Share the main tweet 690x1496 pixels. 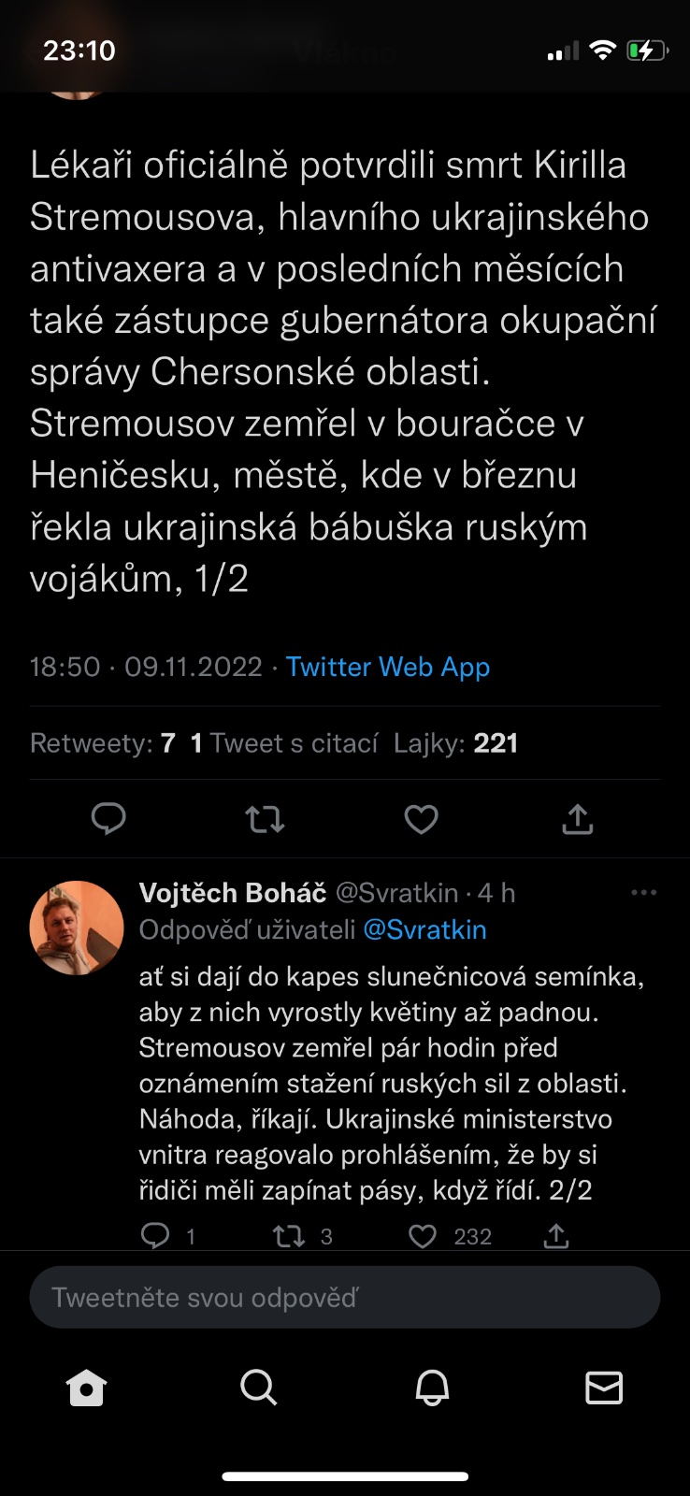[x=578, y=819]
